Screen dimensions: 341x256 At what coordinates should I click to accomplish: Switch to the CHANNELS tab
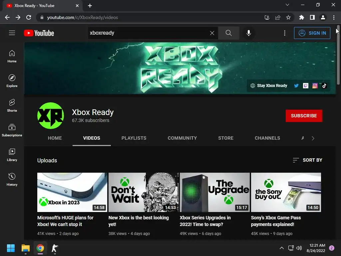267,138
